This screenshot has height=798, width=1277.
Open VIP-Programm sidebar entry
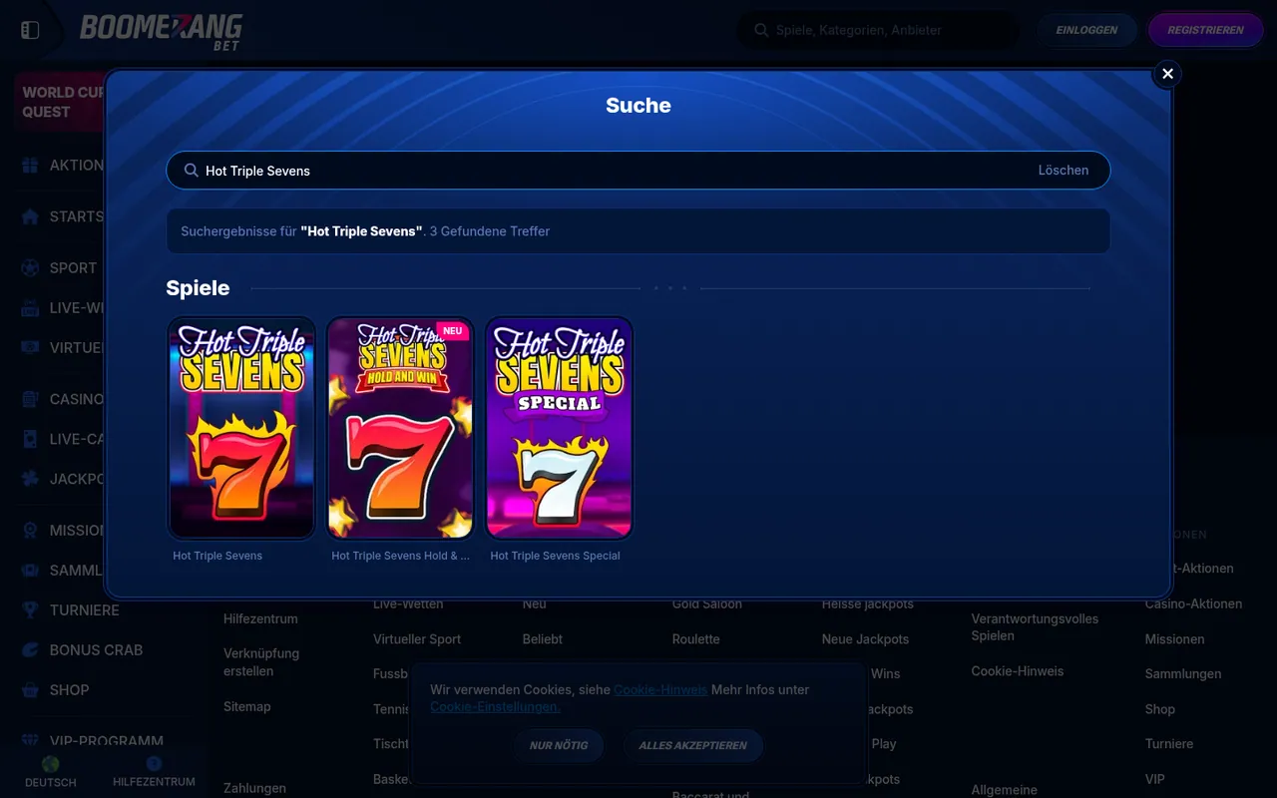pyautogui.click(x=106, y=741)
